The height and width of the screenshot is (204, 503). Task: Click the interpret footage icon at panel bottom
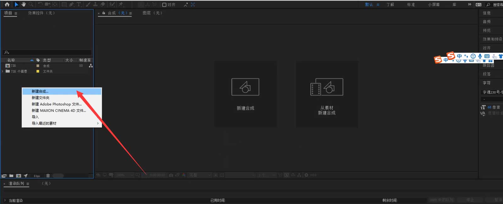(x=4, y=176)
